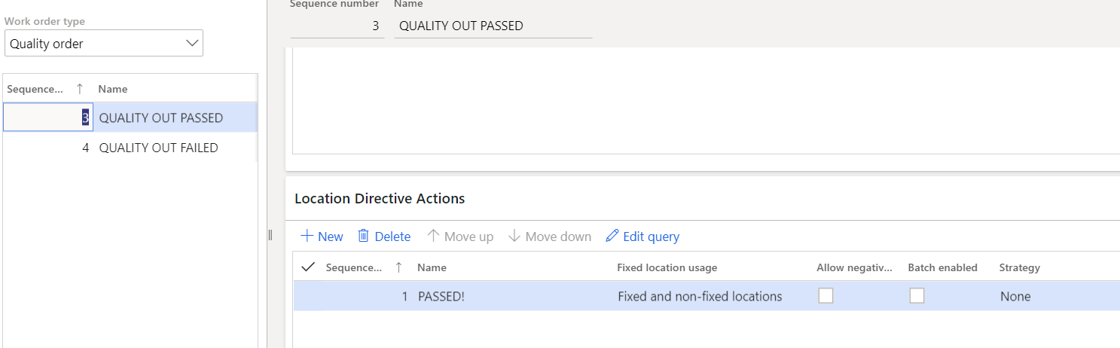The width and height of the screenshot is (1120, 348).
Task: Click the Edit query pencil icon
Action: (612, 237)
